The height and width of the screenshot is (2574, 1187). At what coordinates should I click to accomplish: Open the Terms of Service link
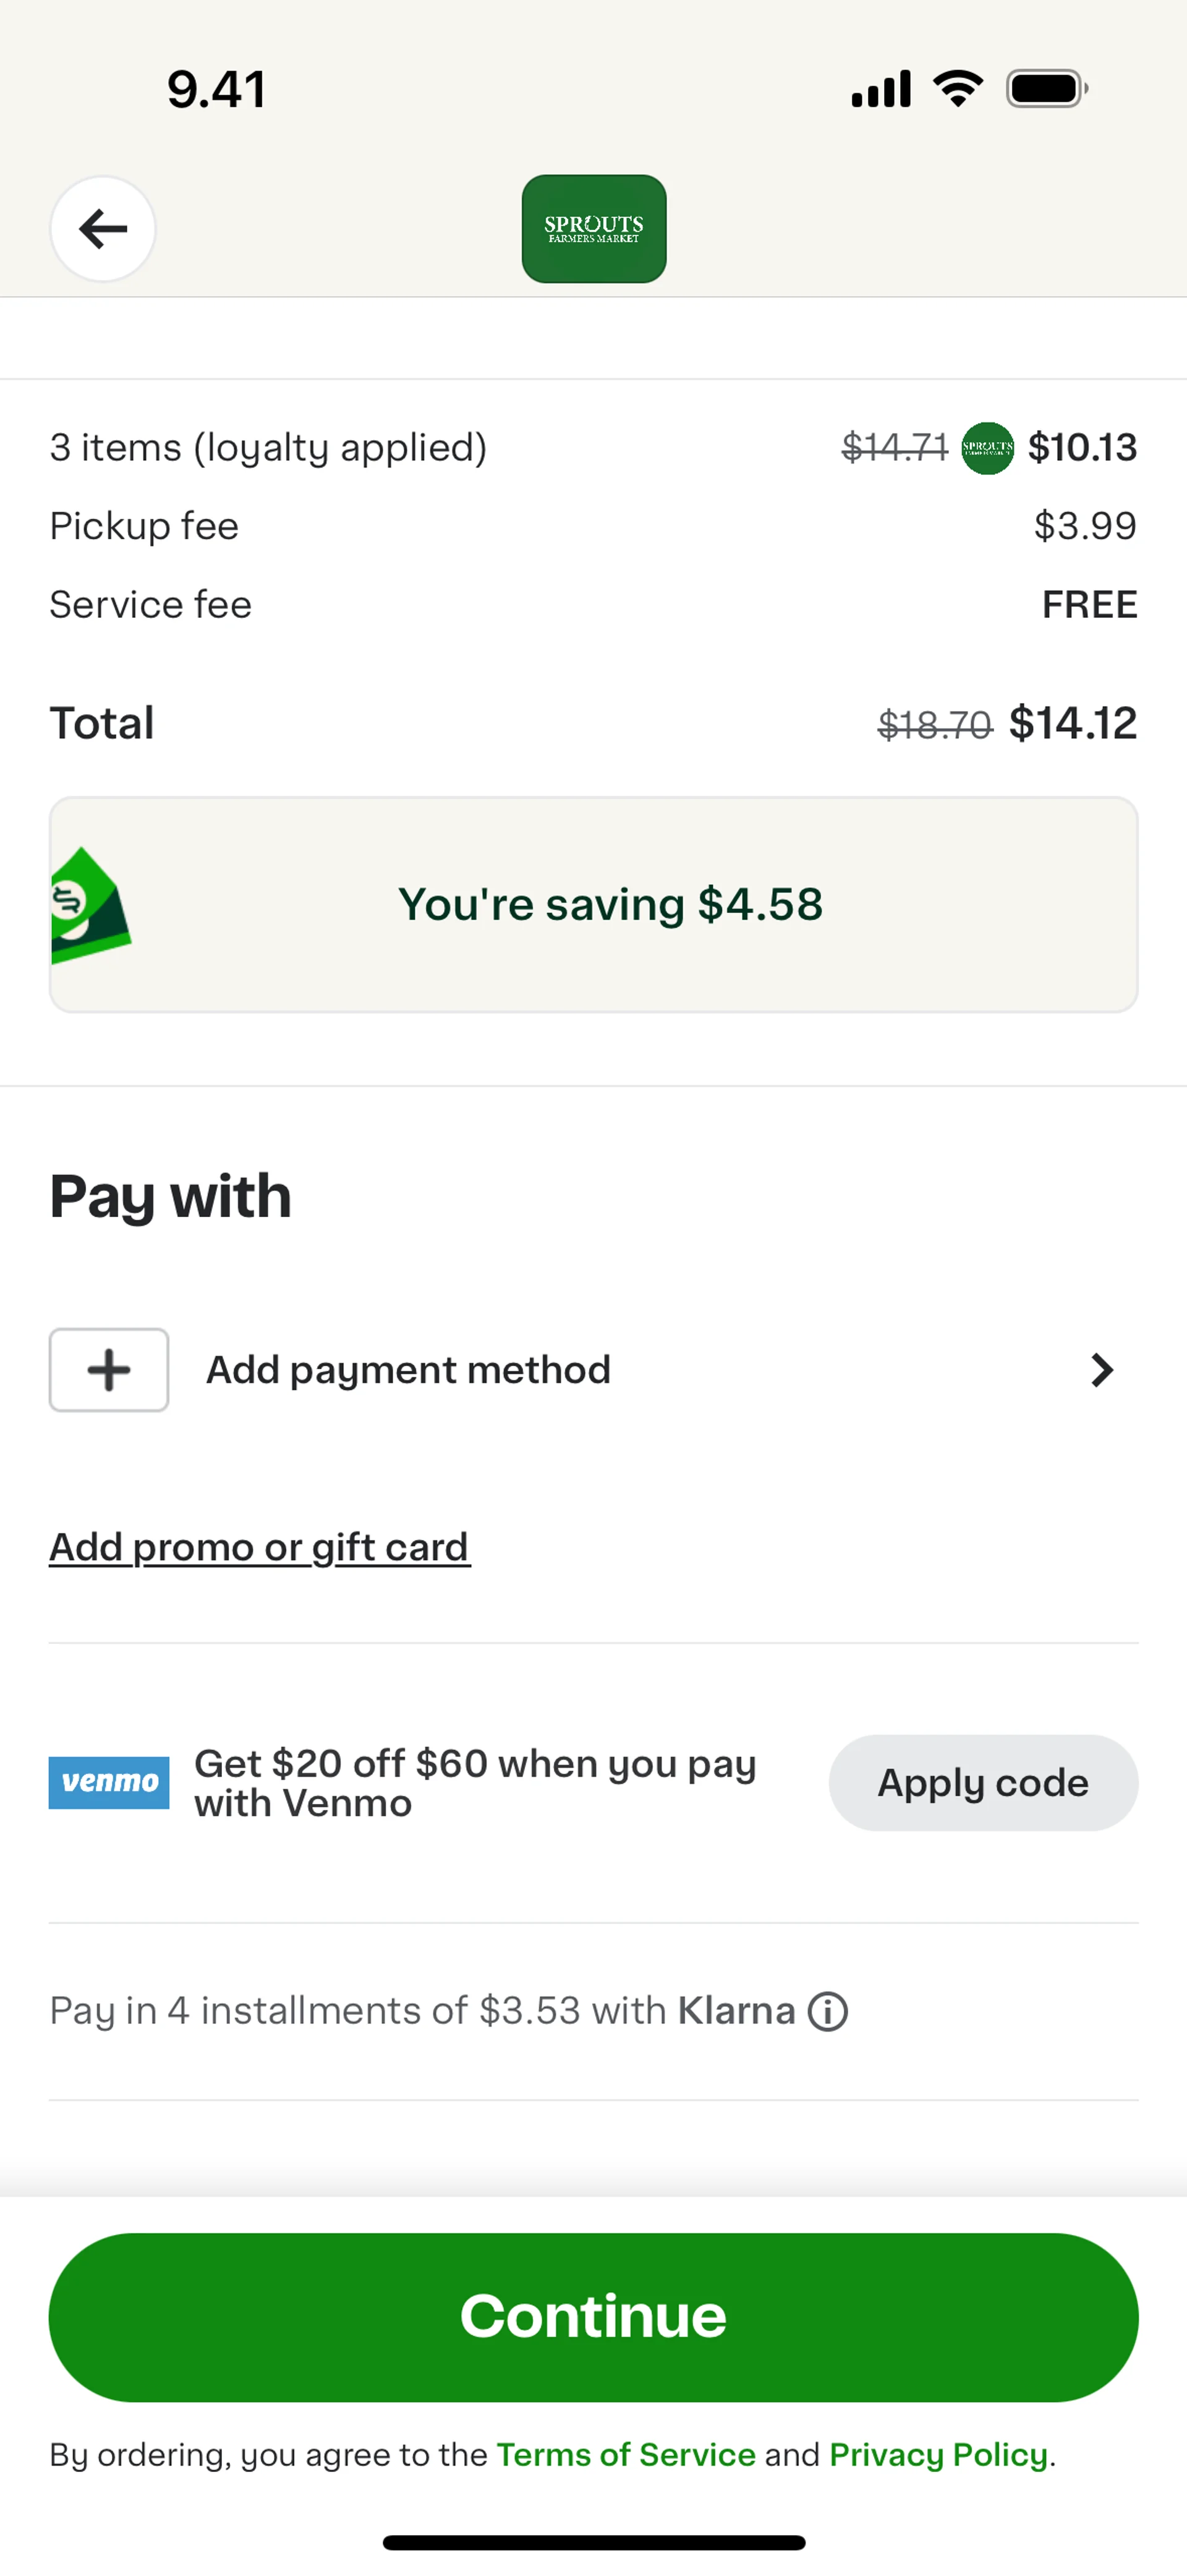(x=626, y=2455)
